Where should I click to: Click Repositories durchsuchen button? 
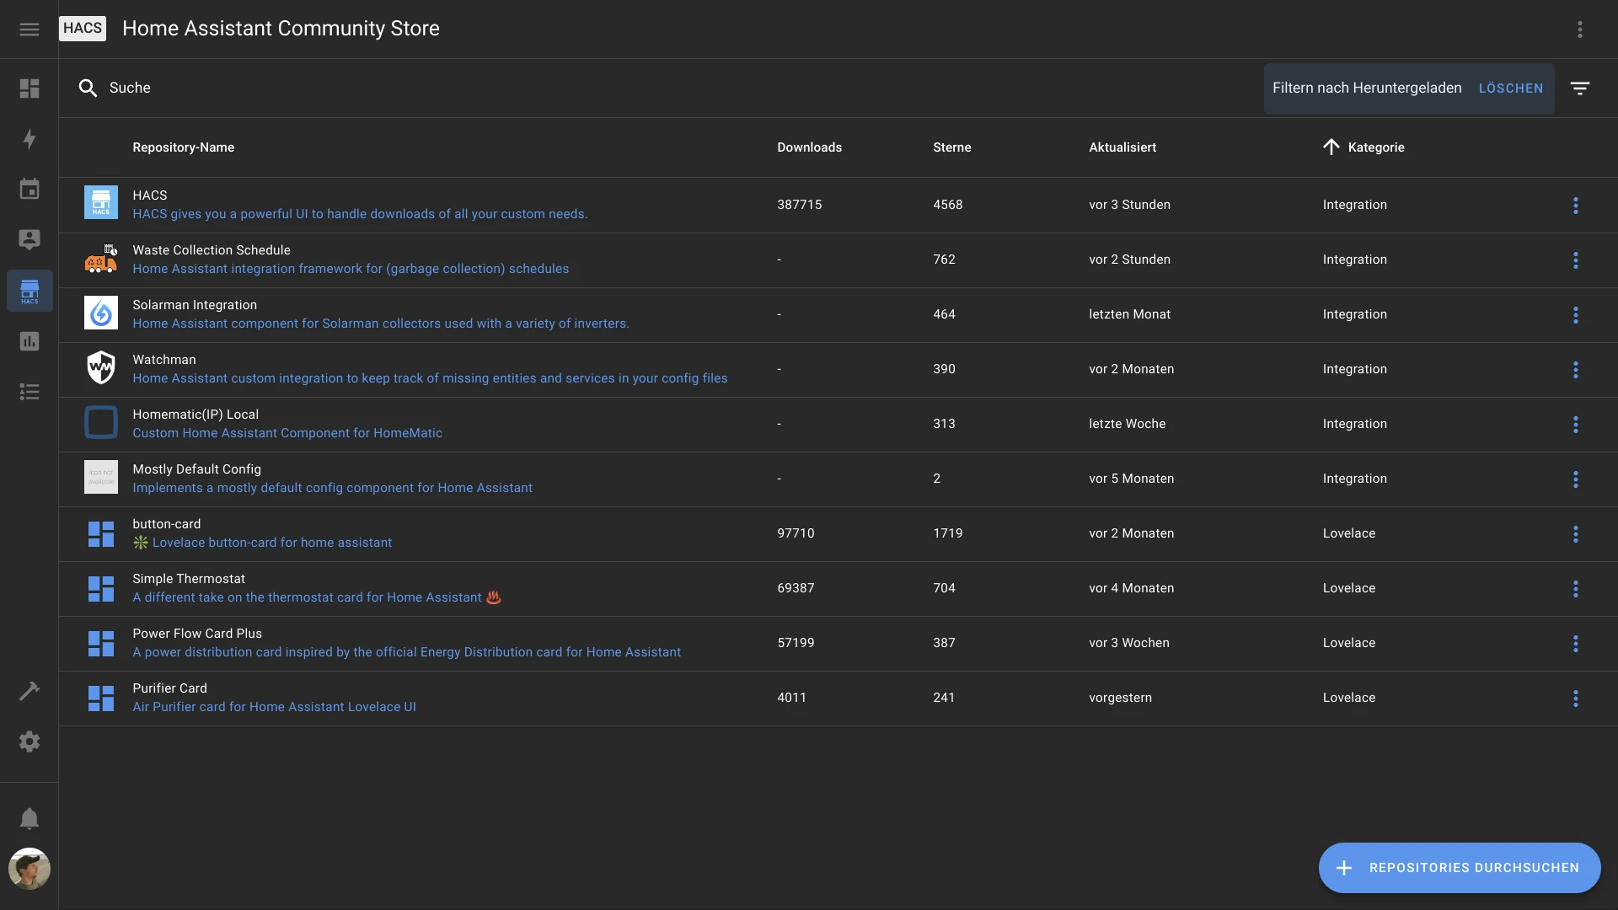click(x=1459, y=868)
